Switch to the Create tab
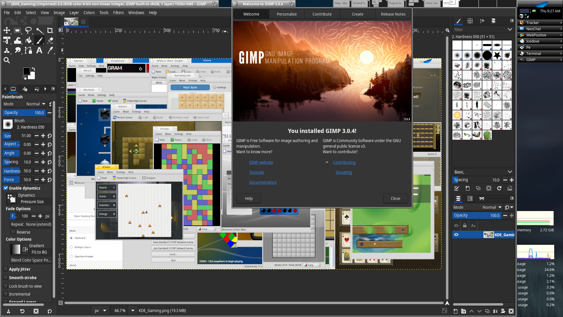The width and height of the screenshot is (563, 317). click(x=357, y=14)
